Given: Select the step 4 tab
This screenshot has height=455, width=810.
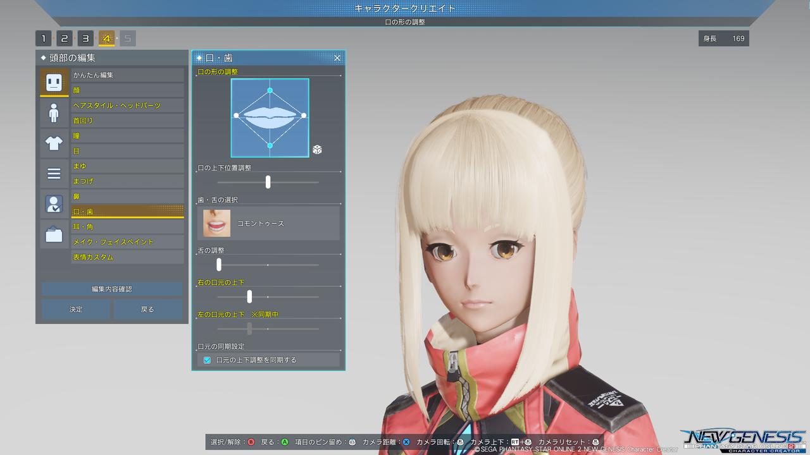Looking at the screenshot, I should coord(106,39).
